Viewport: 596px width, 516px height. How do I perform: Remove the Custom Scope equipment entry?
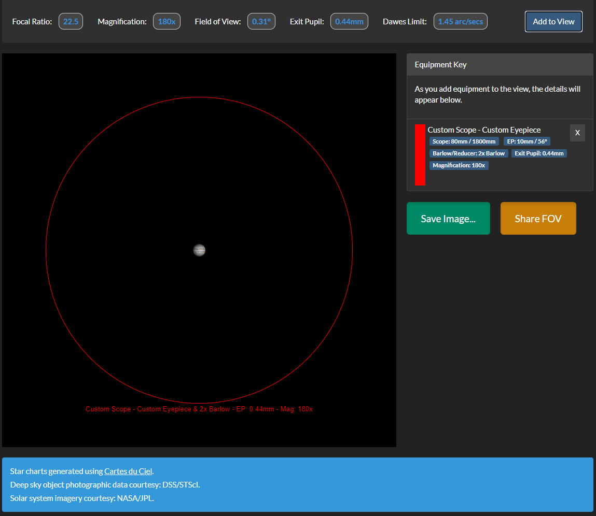(577, 133)
